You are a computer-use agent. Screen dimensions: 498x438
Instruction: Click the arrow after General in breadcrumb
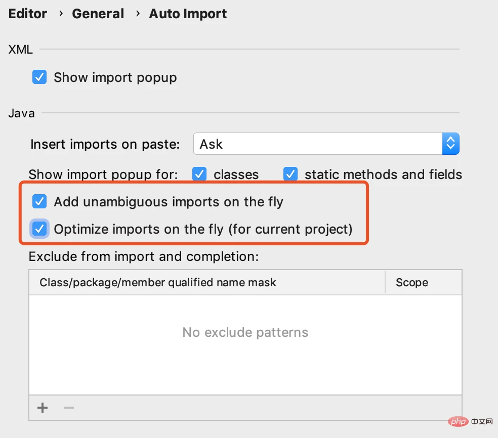(x=138, y=14)
